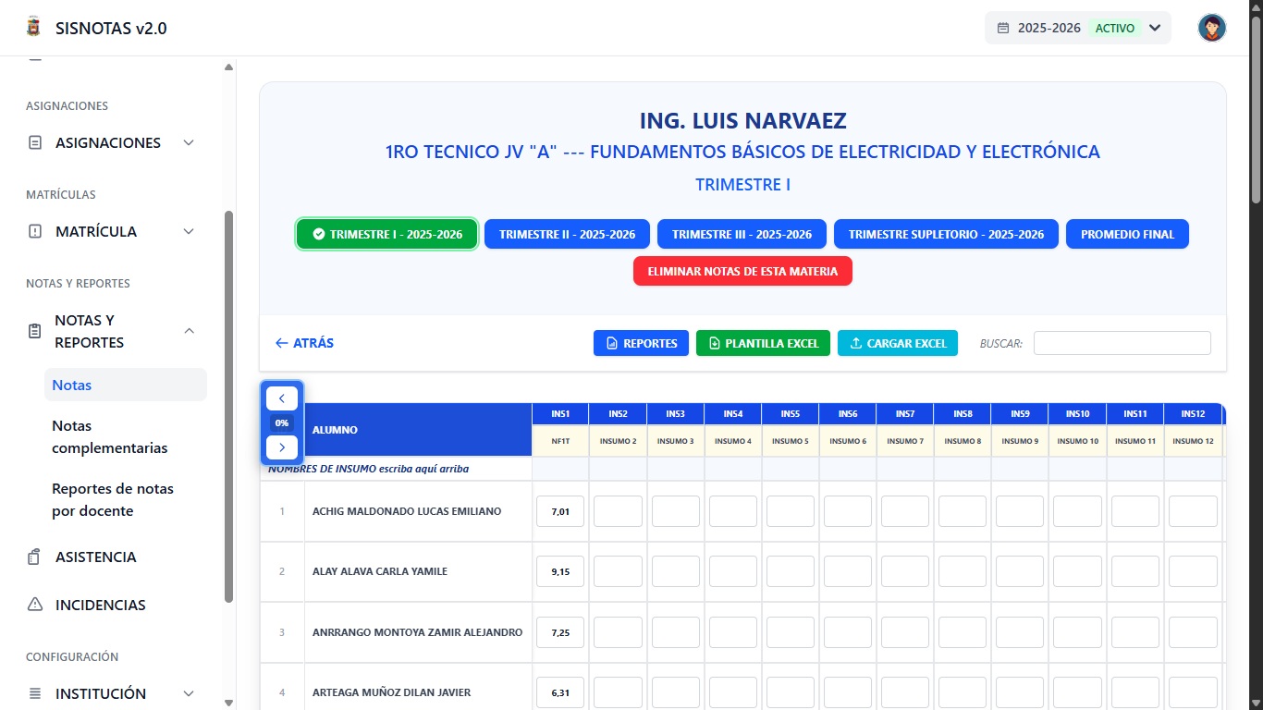
Task: Click student name ANRRANGO MONTOYA ZAMIR ALEJANDRO
Action: pos(417,632)
